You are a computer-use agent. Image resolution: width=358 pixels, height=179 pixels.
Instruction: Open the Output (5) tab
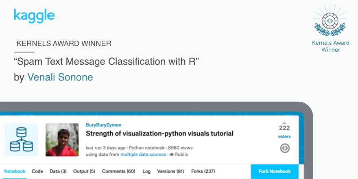coord(84,171)
